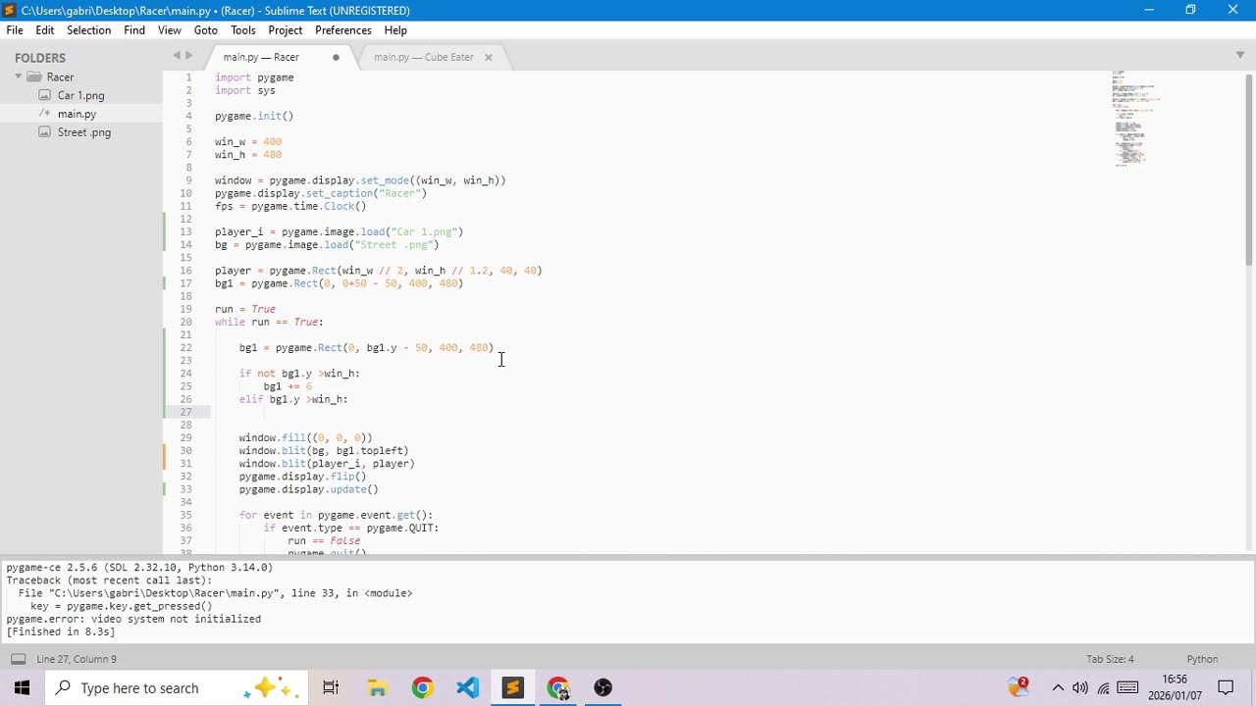Click 'pygame.init()' on line 4
This screenshot has height=706, width=1256.
click(x=254, y=116)
